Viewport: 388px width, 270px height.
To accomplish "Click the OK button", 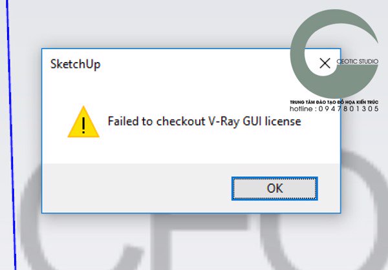I will coord(275,189).
